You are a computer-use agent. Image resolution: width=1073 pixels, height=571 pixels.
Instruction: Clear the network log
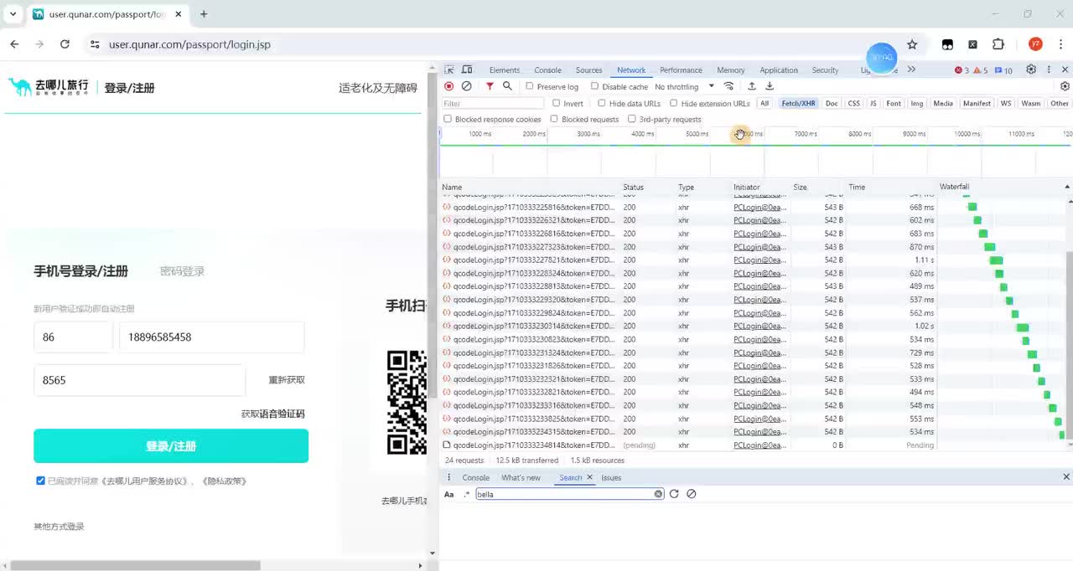[467, 86]
